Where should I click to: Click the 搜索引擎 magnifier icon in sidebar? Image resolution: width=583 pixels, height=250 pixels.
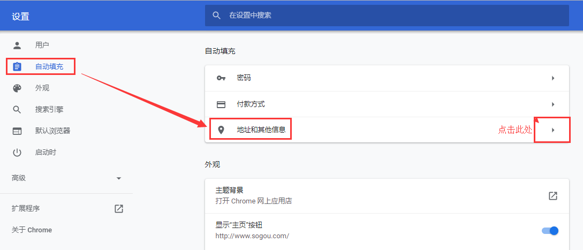coord(17,110)
